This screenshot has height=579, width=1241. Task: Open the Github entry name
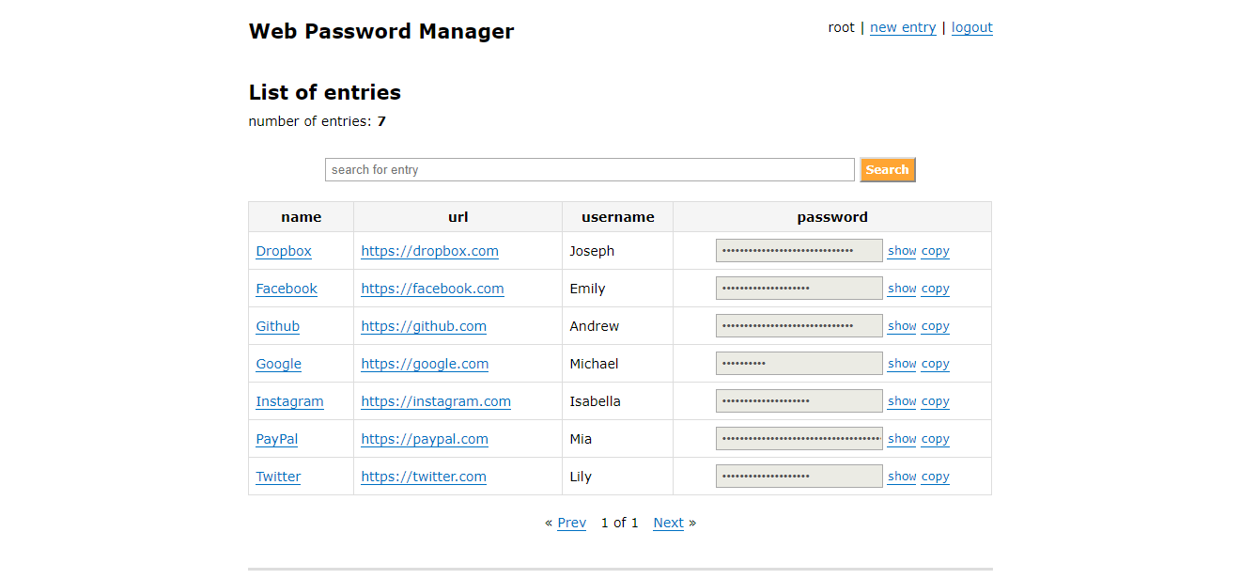tap(278, 326)
